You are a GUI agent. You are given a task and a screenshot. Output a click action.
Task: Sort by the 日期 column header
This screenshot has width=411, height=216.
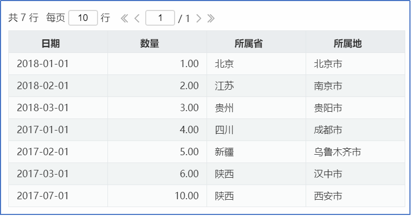coord(58,42)
